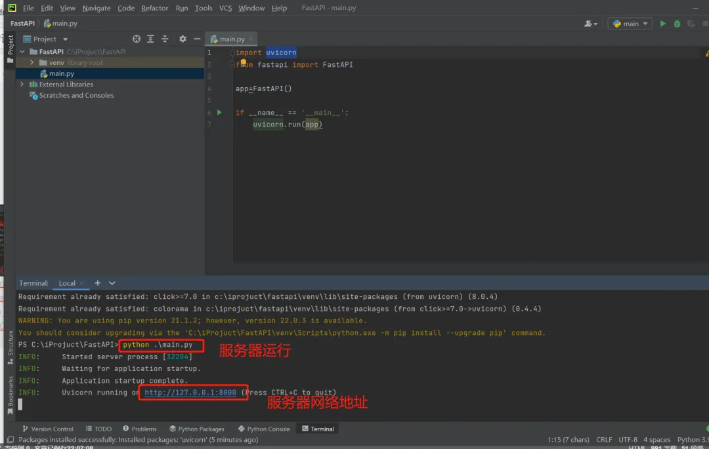The image size is (709, 449).
Task: Hide the Project panel with minus icon
Action: click(x=197, y=39)
